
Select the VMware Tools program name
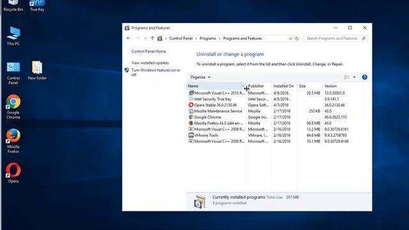click(206, 135)
